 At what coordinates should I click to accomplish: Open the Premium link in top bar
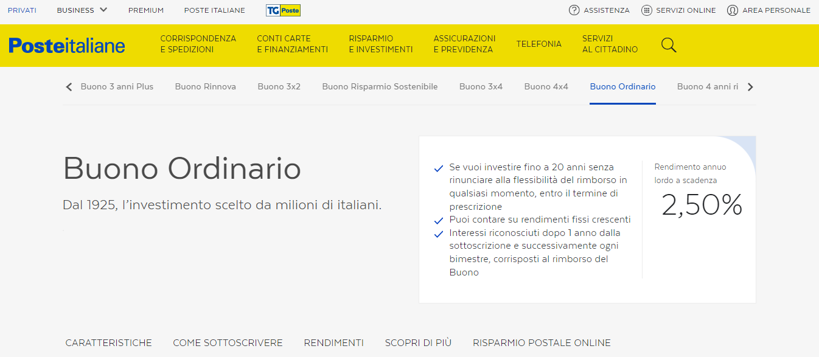(x=145, y=10)
